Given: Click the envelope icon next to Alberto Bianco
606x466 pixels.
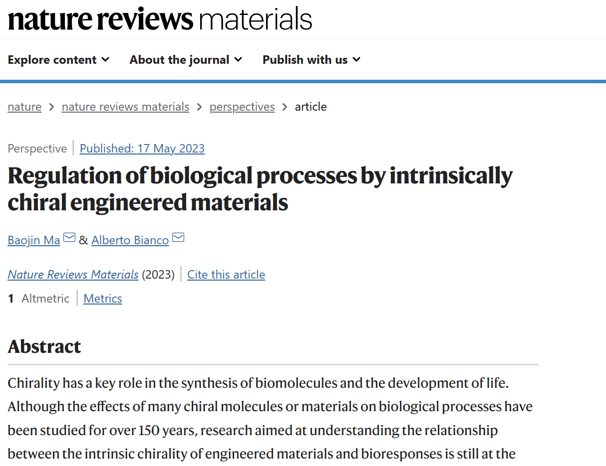Looking at the screenshot, I should (x=178, y=238).
